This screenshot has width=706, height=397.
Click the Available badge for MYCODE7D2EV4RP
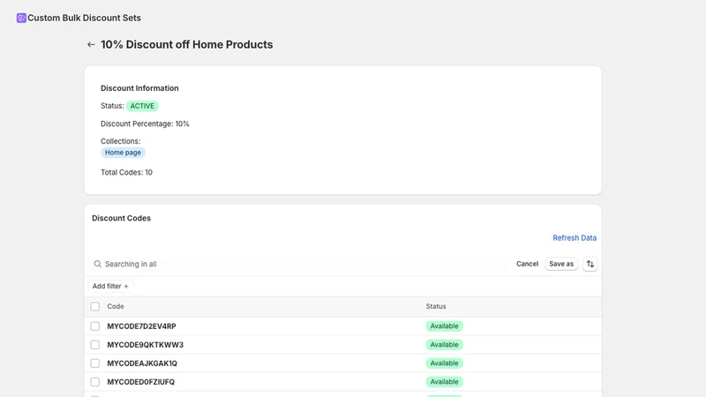(444, 326)
